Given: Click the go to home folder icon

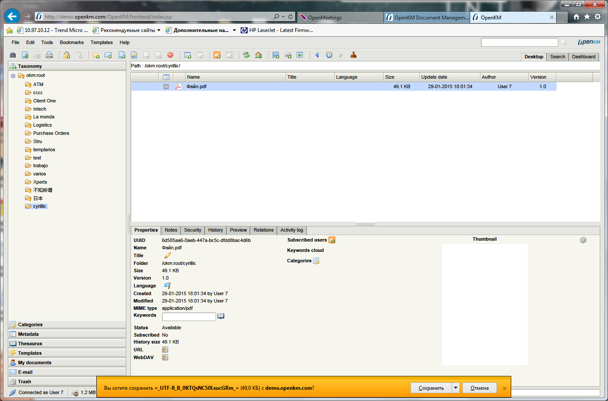Looking at the screenshot, I should pyautogui.click(x=258, y=55).
